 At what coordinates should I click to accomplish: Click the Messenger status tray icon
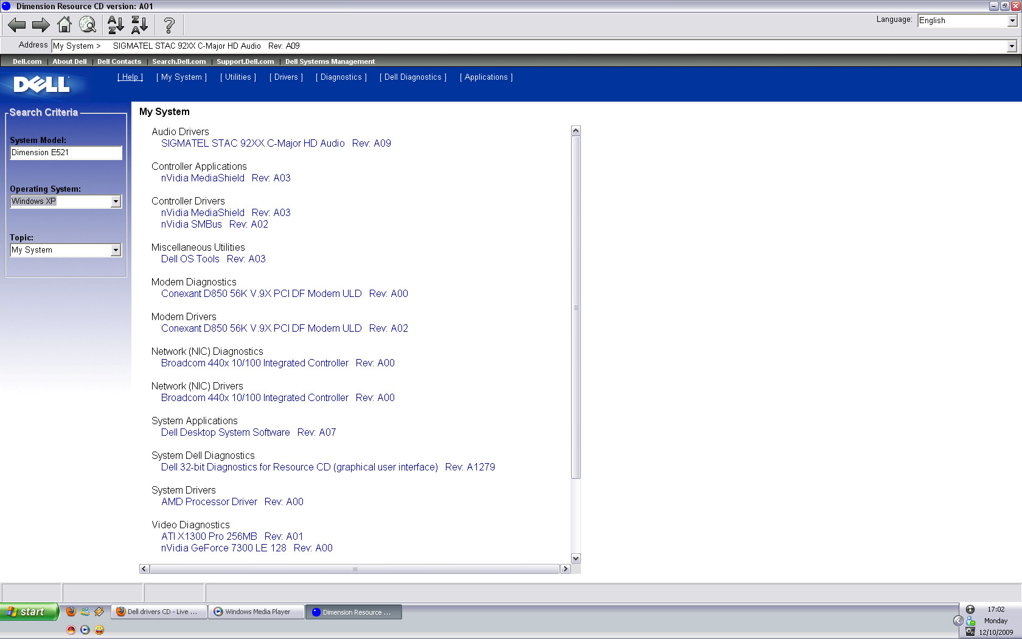970,621
